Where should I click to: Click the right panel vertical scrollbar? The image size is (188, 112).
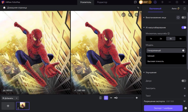tap(187, 41)
